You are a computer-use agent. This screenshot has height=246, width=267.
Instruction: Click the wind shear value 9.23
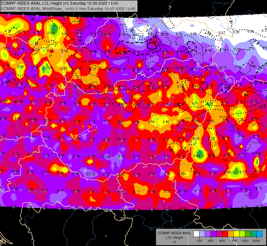223,68
